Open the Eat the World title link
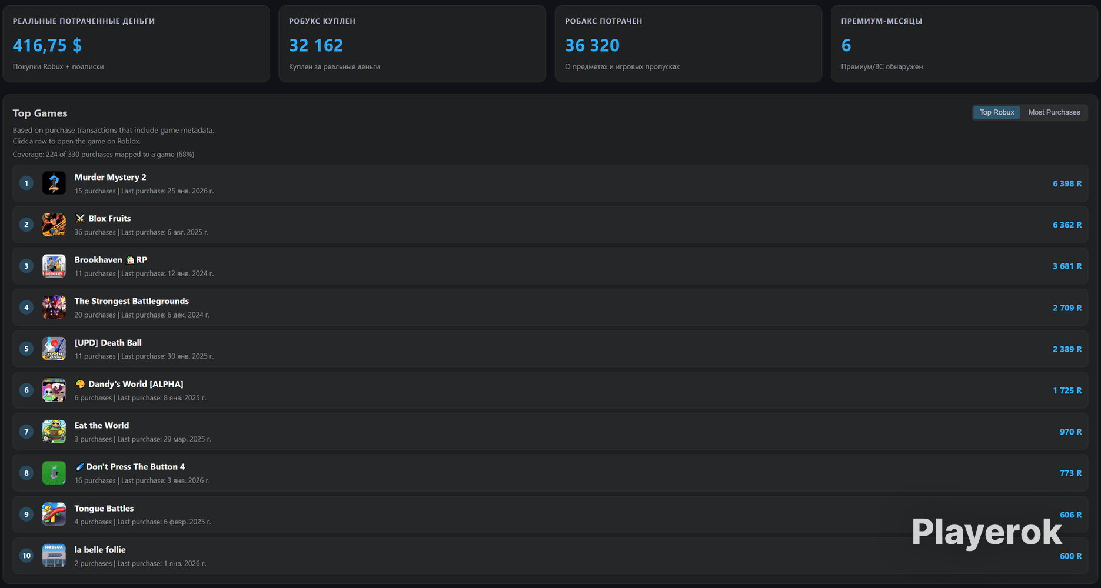This screenshot has width=1101, height=588. click(102, 425)
